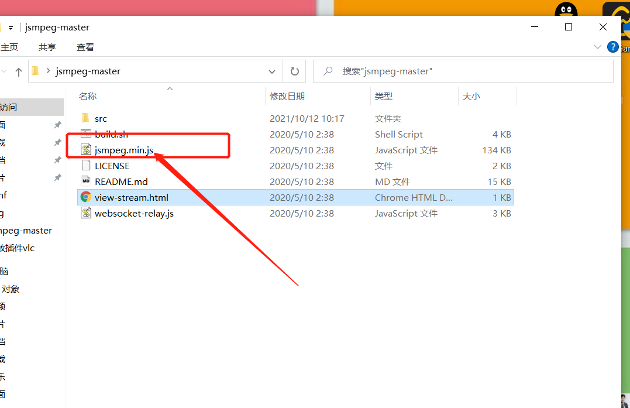
Task: Click the README.md Markdown file icon
Action: pyautogui.click(x=85, y=181)
